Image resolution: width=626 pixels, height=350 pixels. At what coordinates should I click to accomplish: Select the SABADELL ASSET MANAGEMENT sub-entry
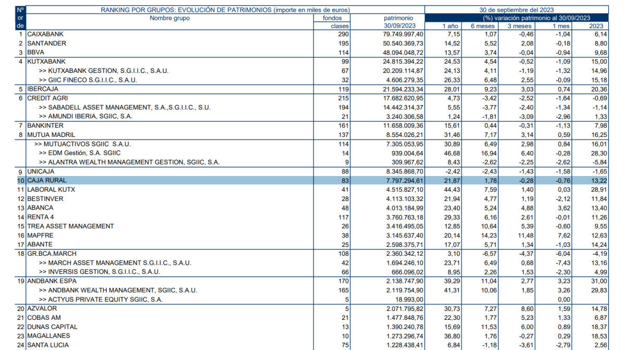tap(125, 107)
